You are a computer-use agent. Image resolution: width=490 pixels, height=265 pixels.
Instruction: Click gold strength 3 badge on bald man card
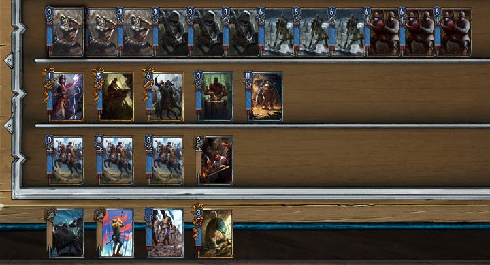198,213
